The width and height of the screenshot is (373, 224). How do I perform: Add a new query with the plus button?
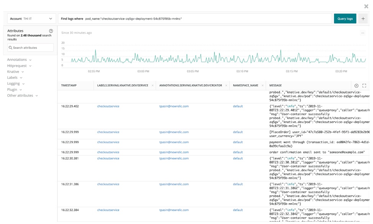coord(363,18)
